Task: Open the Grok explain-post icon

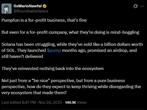Action: point(135,6)
